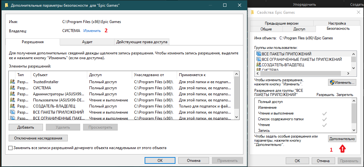Click the Доступ column header
This screenshot has width=364, height=167.
pyautogui.click(x=110, y=75)
